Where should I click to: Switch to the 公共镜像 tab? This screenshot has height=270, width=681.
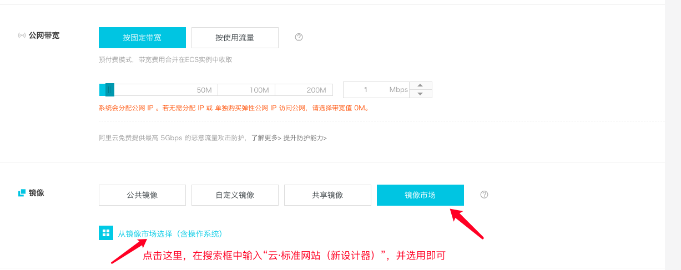click(142, 195)
